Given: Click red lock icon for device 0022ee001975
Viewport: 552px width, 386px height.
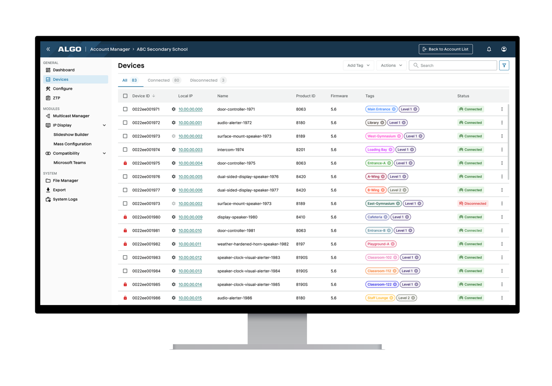Looking at the screenshot, I should click(125, 163).
